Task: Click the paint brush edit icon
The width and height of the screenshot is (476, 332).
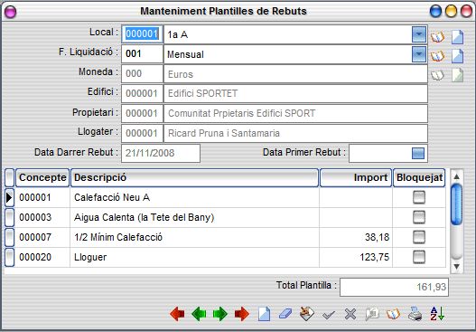Action: [x=307, y=313]
